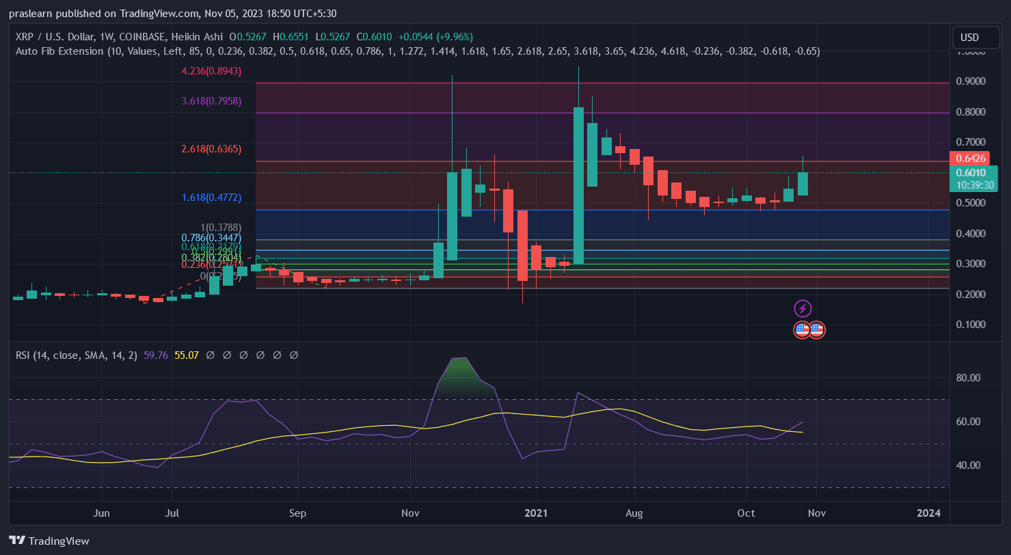Select the 4.236(0.8943) Fib level label

pos(211,71)
